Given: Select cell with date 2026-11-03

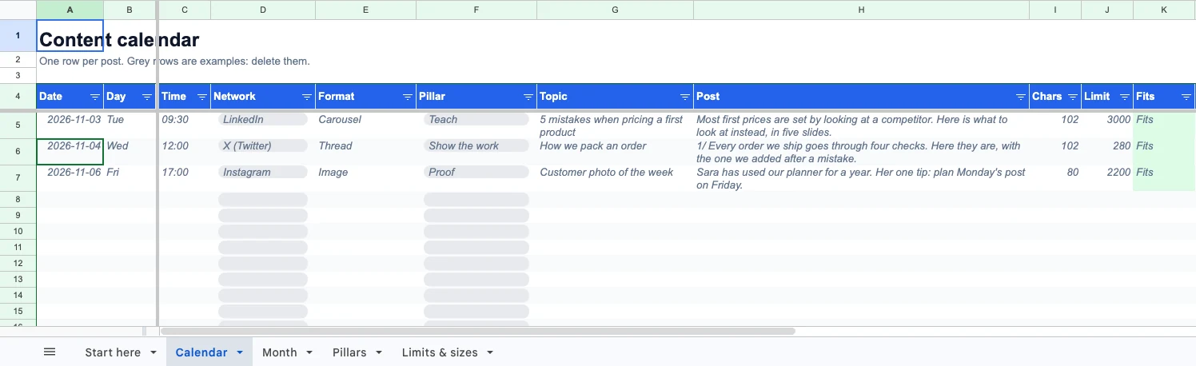Looking at the screenshot, I should click(70, 125).
